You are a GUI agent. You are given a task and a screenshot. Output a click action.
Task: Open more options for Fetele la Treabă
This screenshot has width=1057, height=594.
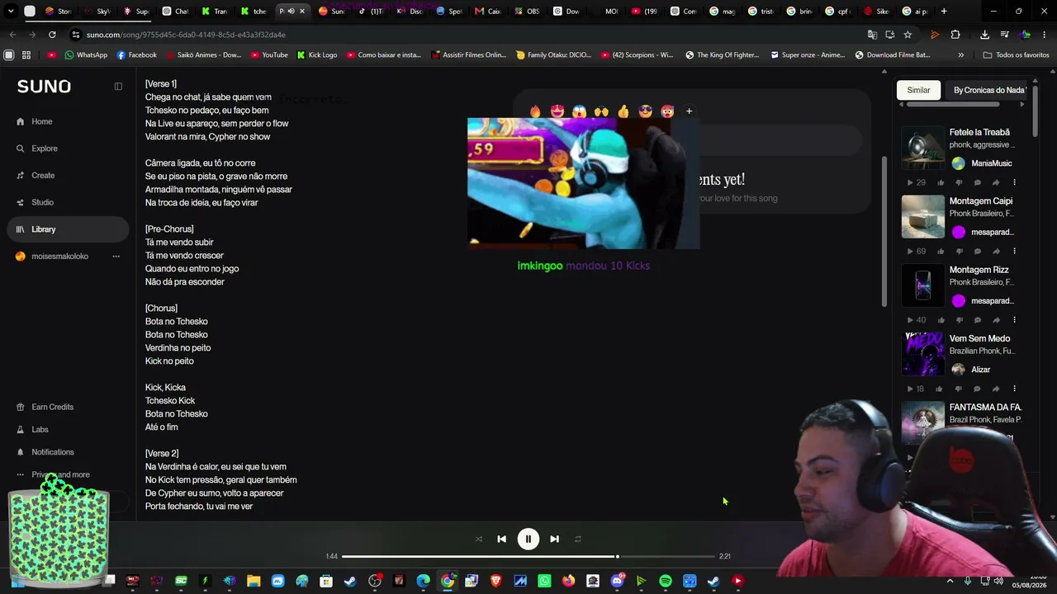pyautogui.click(x=1015, y=182)
